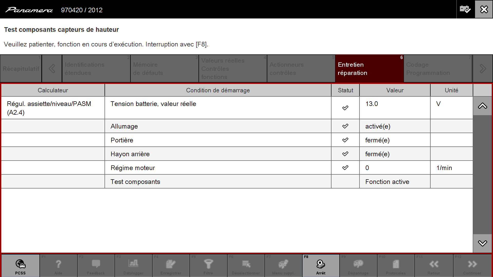493x277 pixels.
Task: Select the Portière condition row
Action: (237, 140)
